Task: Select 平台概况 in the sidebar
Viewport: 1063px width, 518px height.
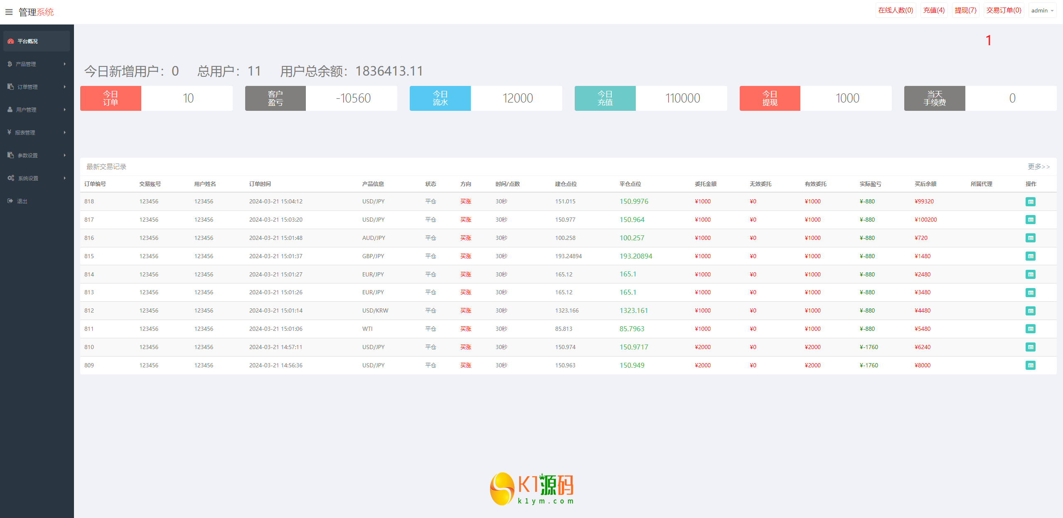Action: point(27,41)
